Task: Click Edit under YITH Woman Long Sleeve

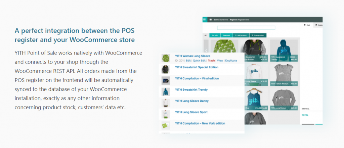Action: [x=188, y=61]
